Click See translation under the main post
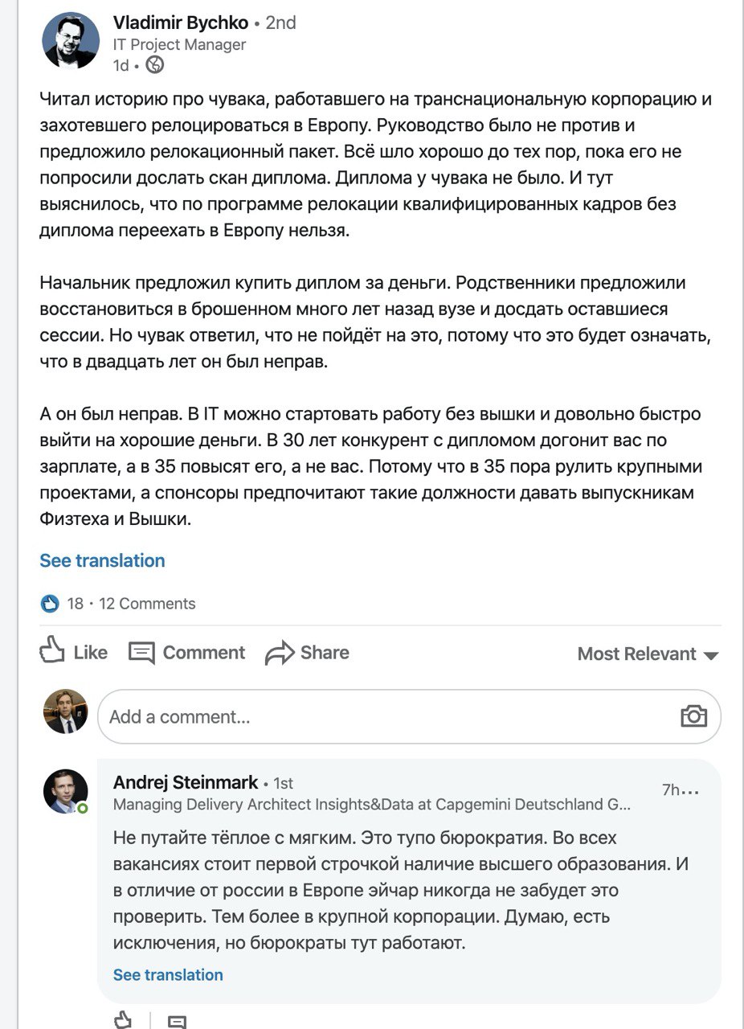 click(x=102, y=560)
